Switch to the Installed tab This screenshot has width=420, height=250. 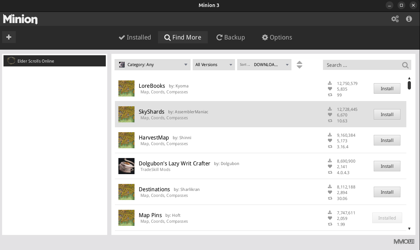tap(135, 37)
